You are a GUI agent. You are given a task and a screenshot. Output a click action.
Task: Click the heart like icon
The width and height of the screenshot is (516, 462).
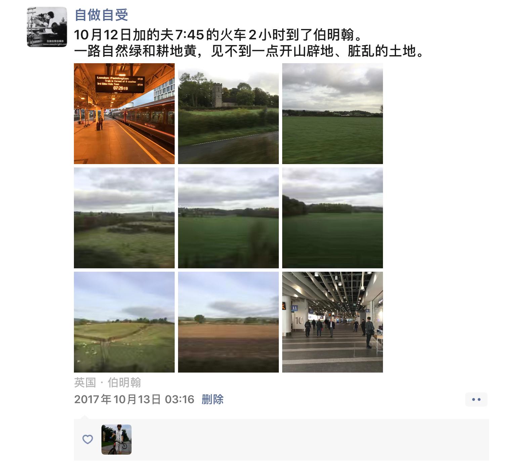(88, 439)
